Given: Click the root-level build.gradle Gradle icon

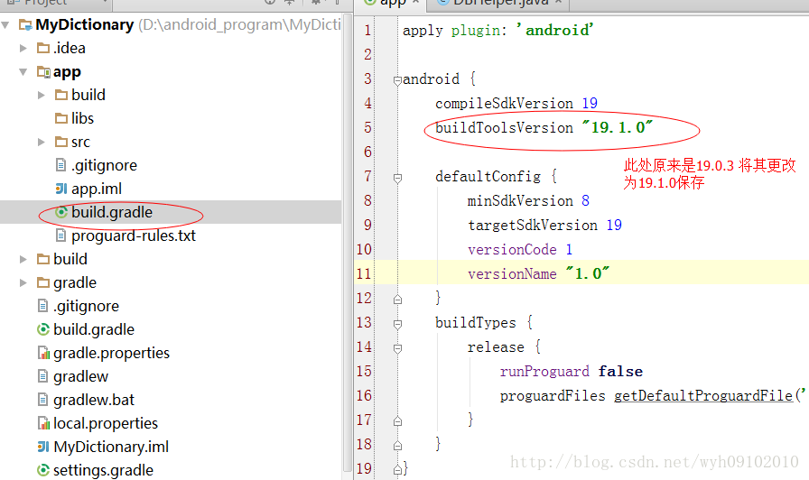Looking at the screenshot, I should [43, 329].
